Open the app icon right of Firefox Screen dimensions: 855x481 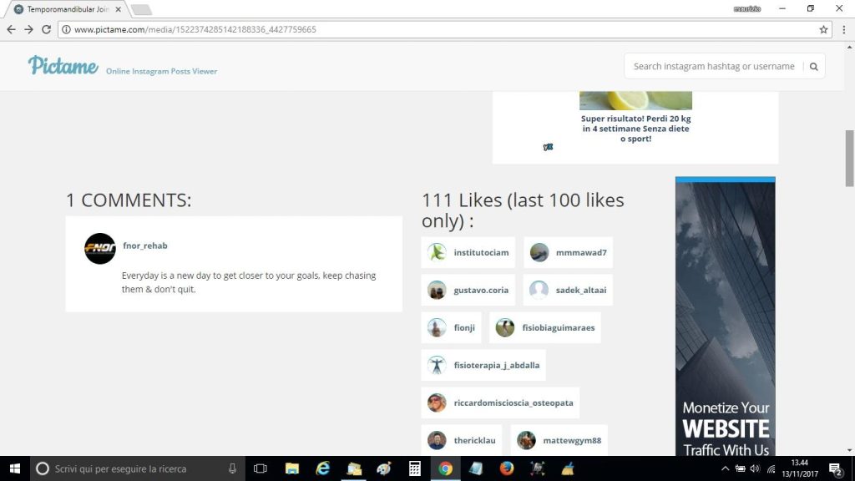[538, 468]
